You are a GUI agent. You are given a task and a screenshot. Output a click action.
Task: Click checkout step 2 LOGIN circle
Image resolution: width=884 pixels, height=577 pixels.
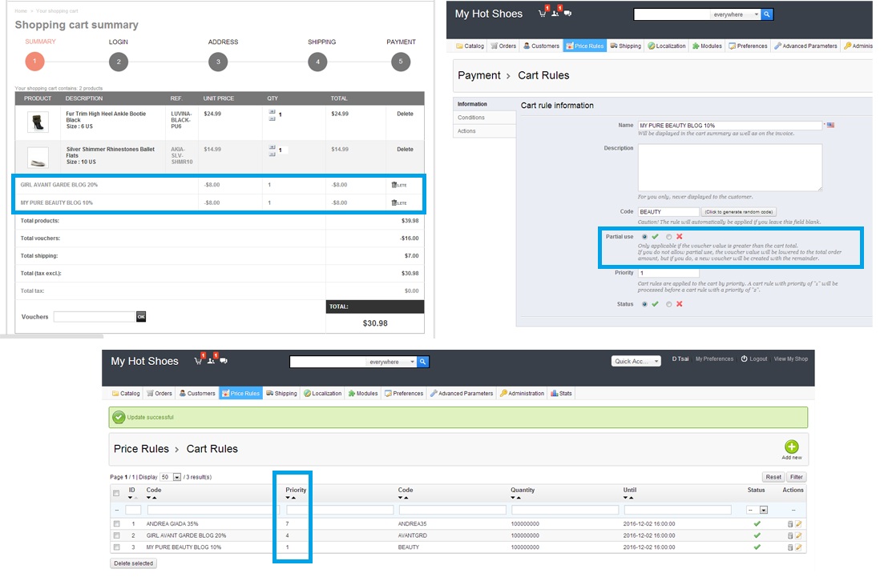[119, 62]
